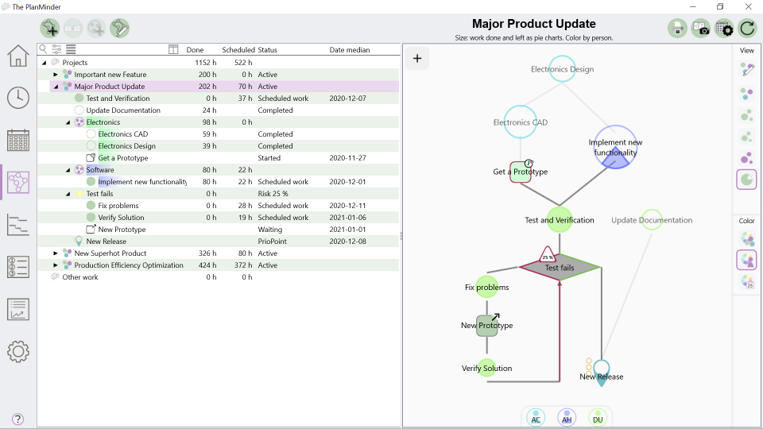Click the 25 % risk triangle
Screen dimensions: 763x429
pos(548,255)
